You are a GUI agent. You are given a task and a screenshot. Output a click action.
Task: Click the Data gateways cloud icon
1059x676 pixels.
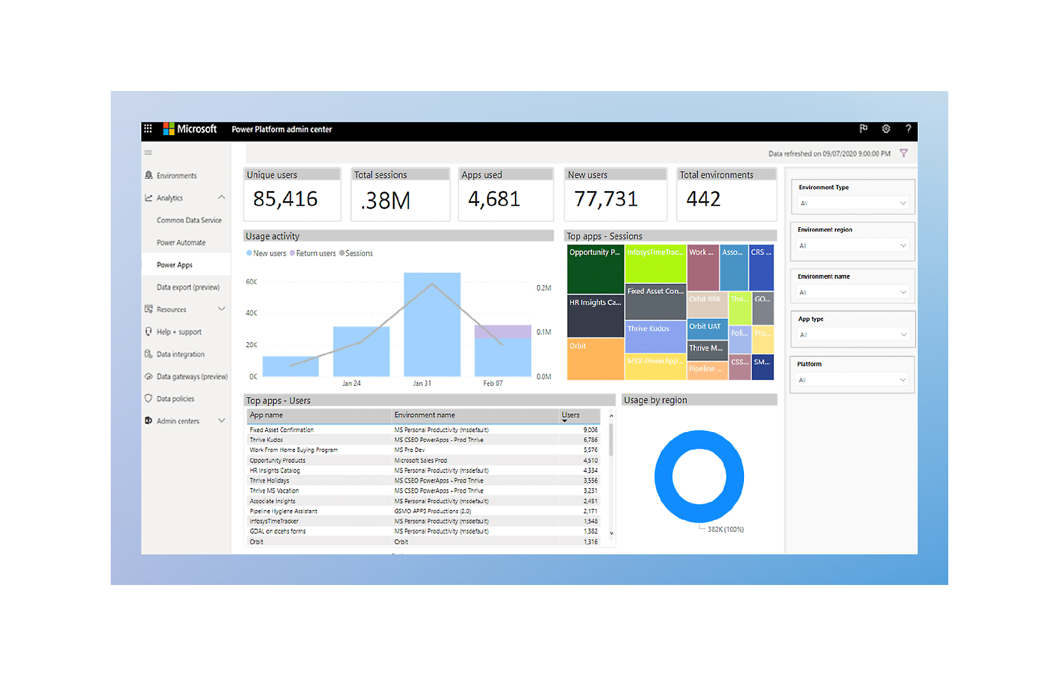(x=149, y=376)
